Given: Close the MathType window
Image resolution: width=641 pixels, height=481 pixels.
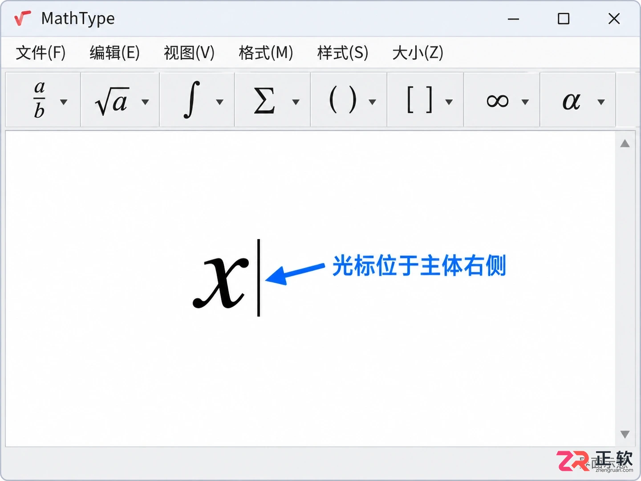Looking at the screenshot, I should pyautogui.click(x=614, y=19).
